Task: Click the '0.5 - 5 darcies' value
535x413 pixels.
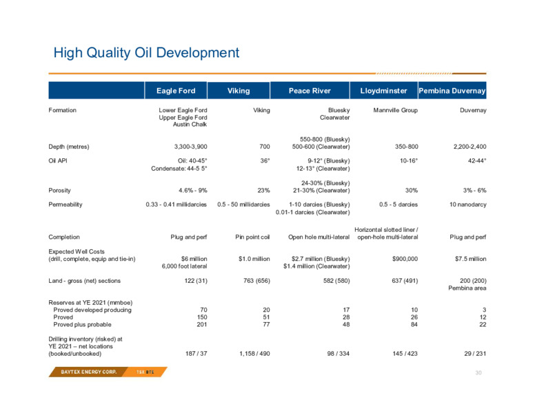Action: 398,204
